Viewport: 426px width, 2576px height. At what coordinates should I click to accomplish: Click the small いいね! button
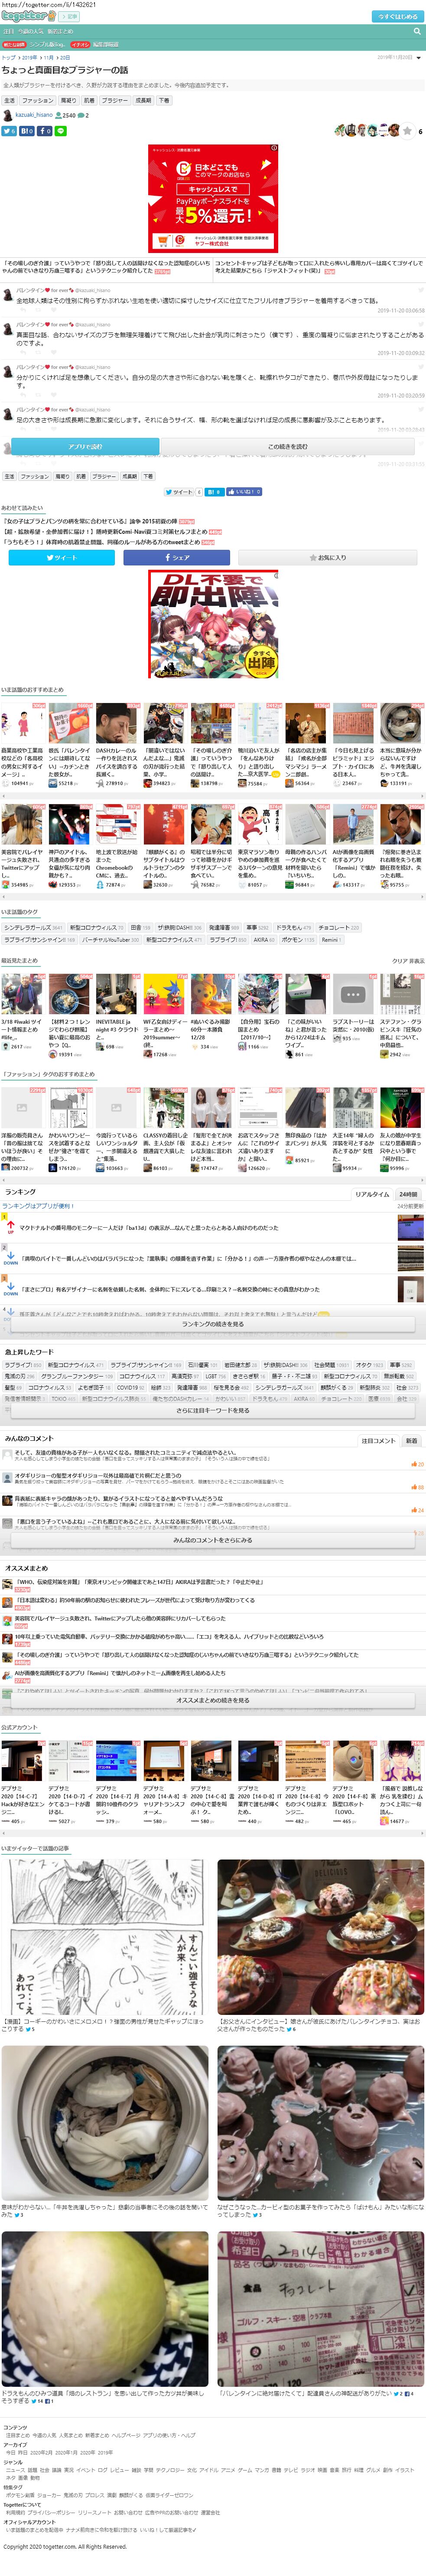point(245,492)
